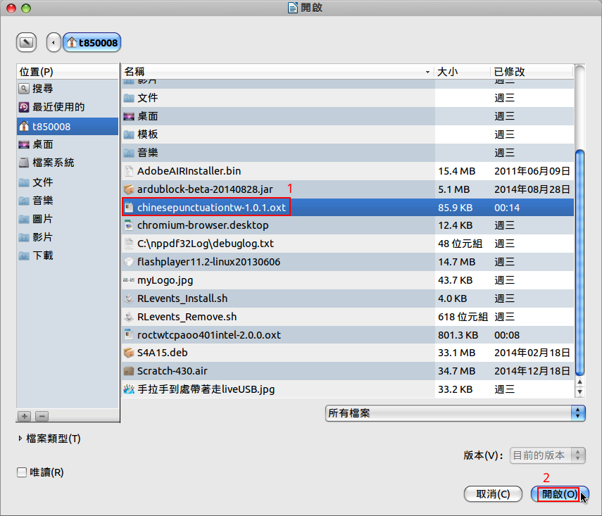
Task: Sort files by size (大小) column header
Action: pos(461,72)
